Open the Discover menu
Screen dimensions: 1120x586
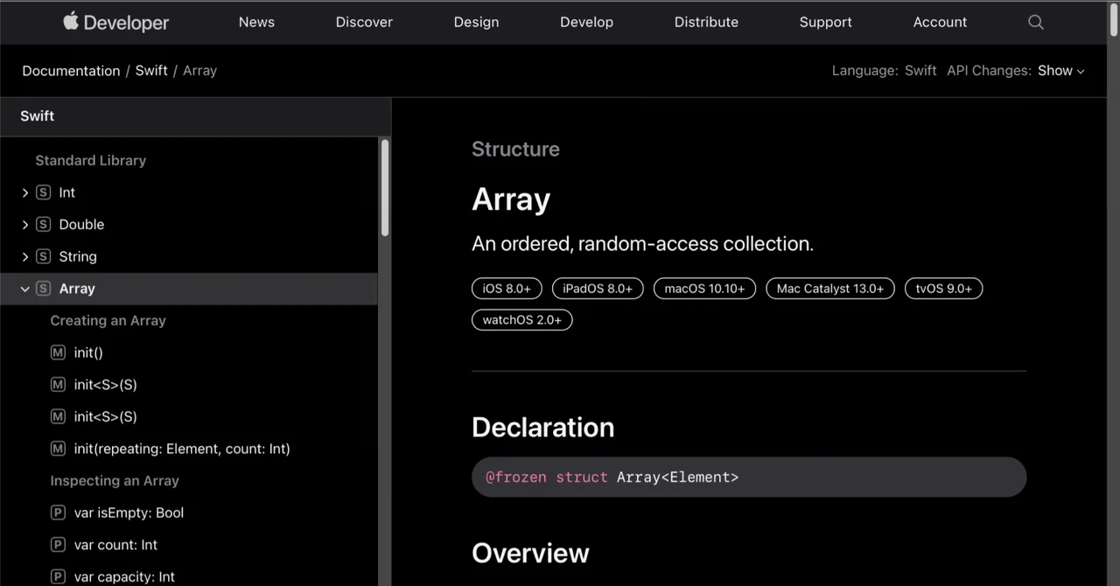(x=364, y=22)
